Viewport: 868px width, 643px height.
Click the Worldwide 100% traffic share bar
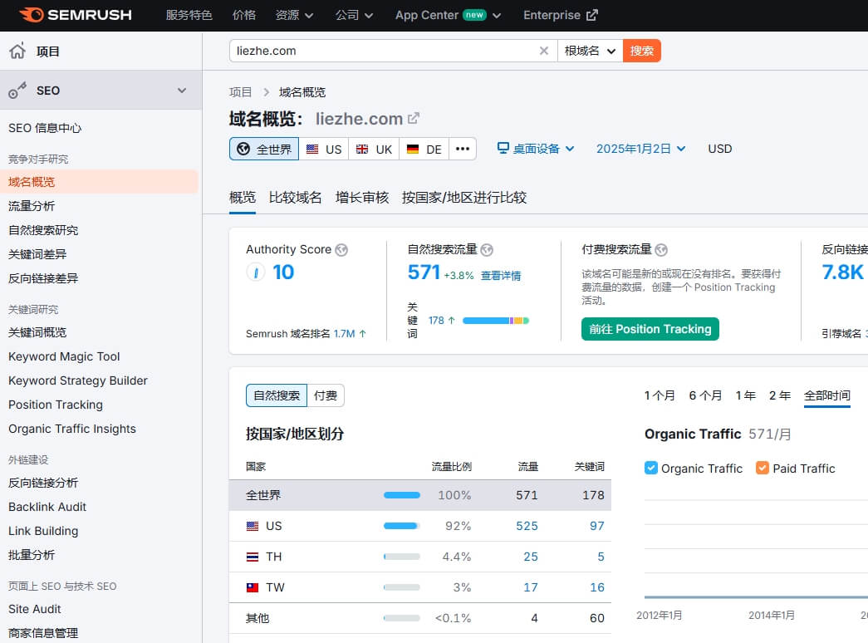[x=402, y=495]
